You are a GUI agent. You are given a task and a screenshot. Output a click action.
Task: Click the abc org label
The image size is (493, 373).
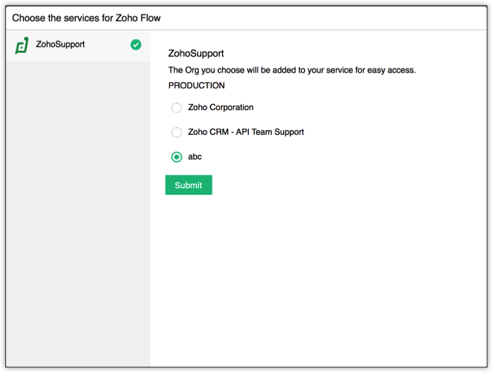point(195,157)
